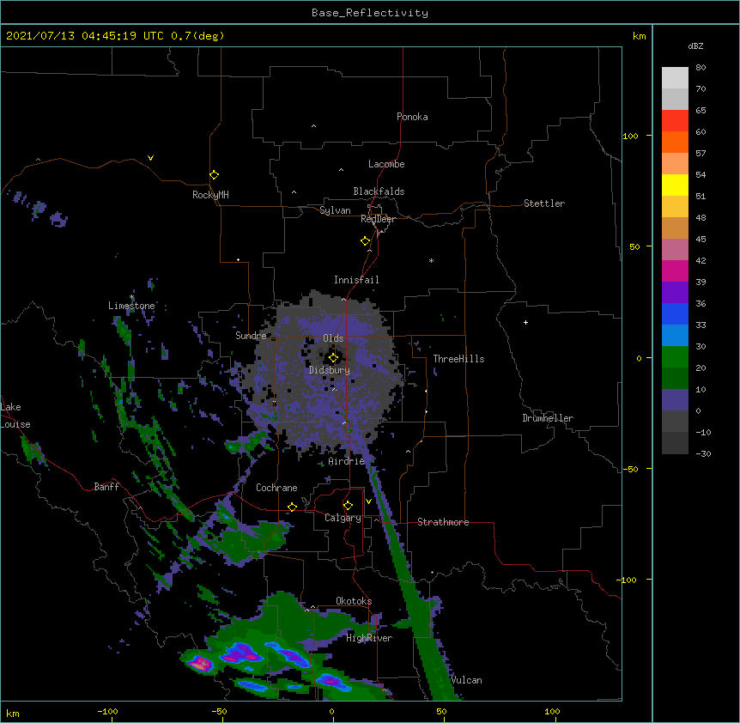The image size is (740, 723).
Task: Select the RedDeer city label
Action: pos(378,219)
